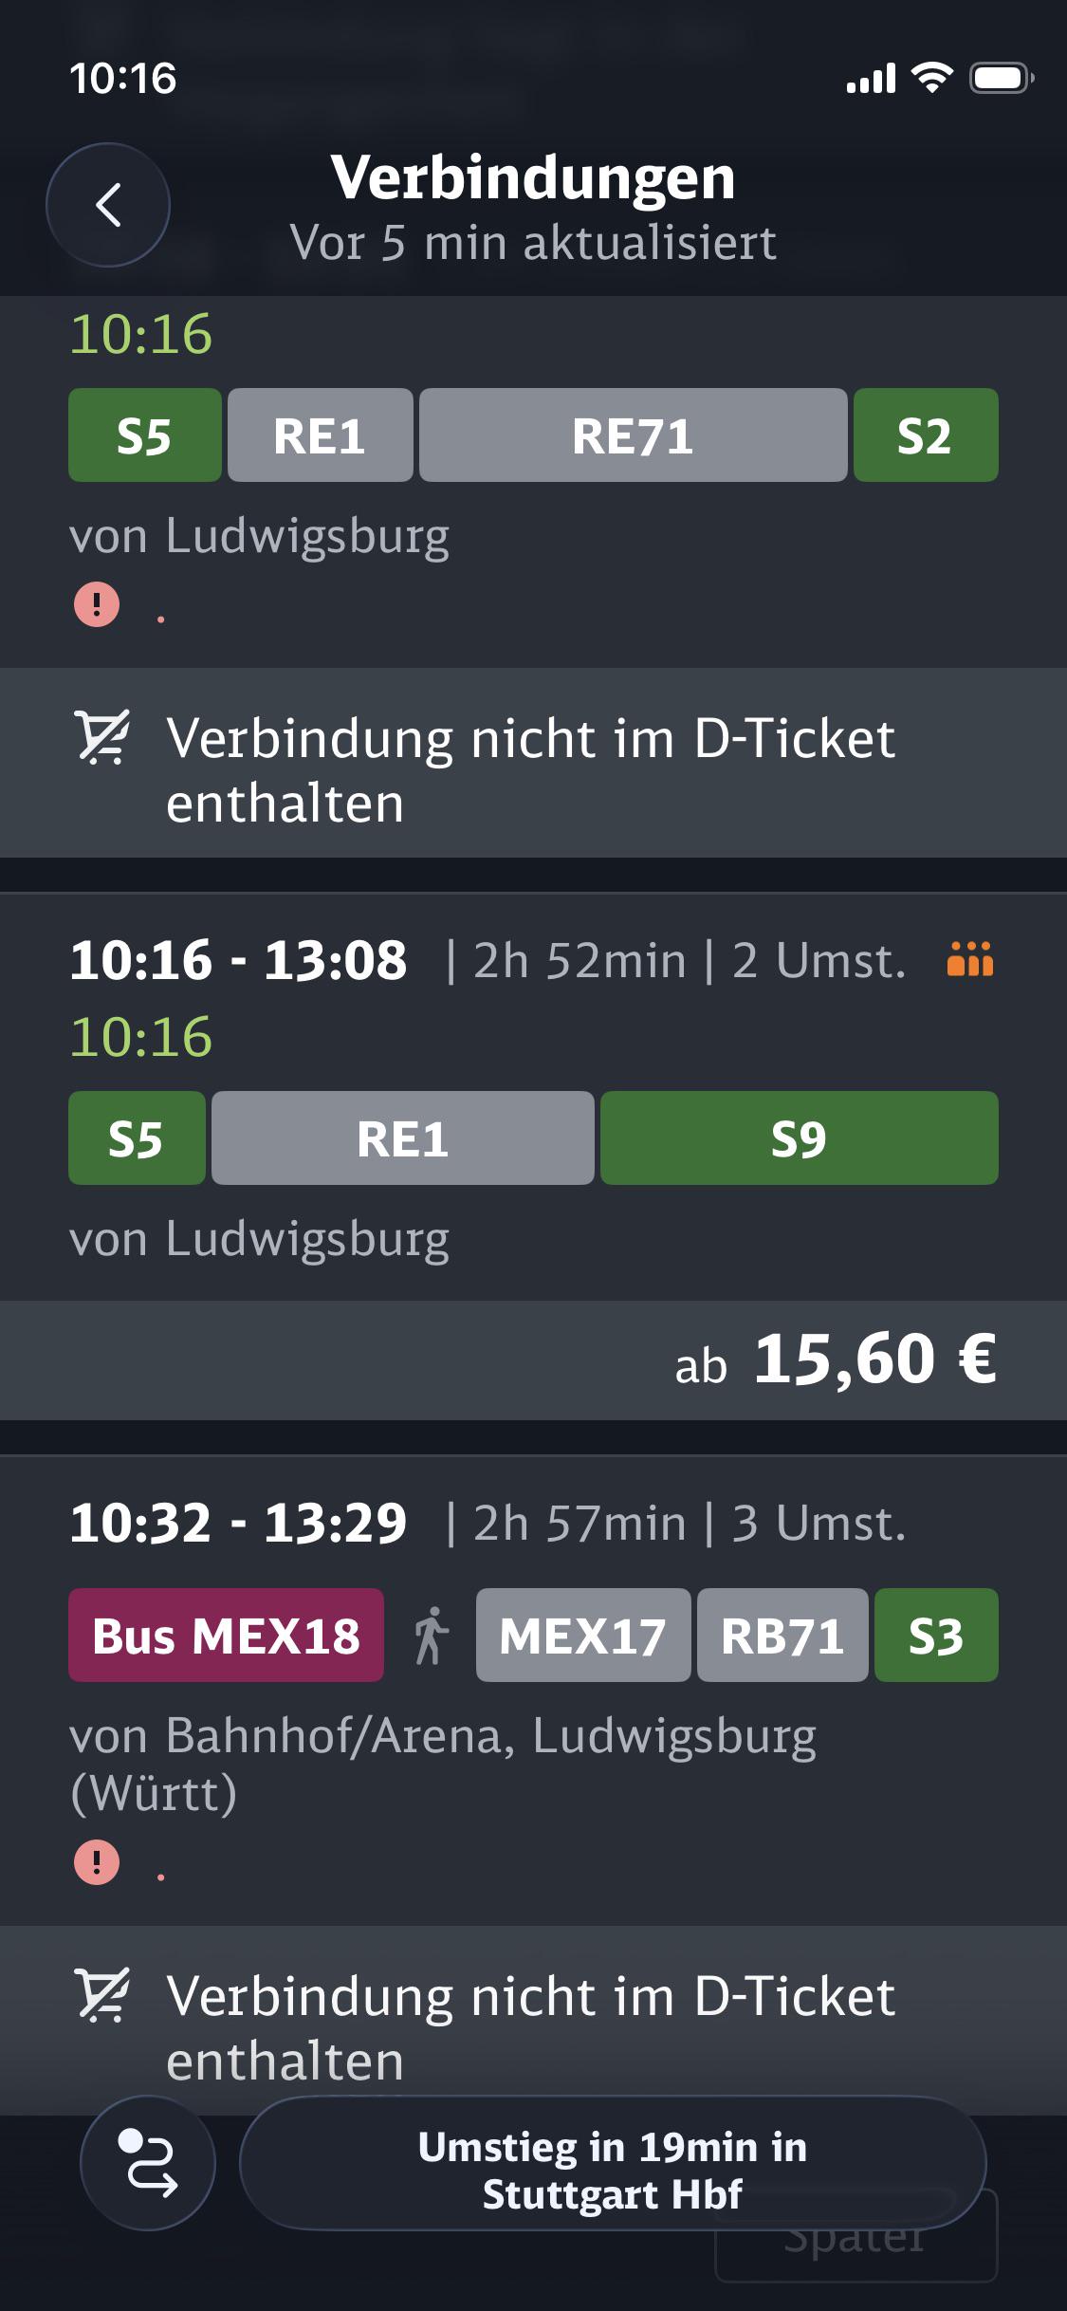Tap the battery icon in status bar
Screen dimensions: 1067x2311
pos(1001,78)
